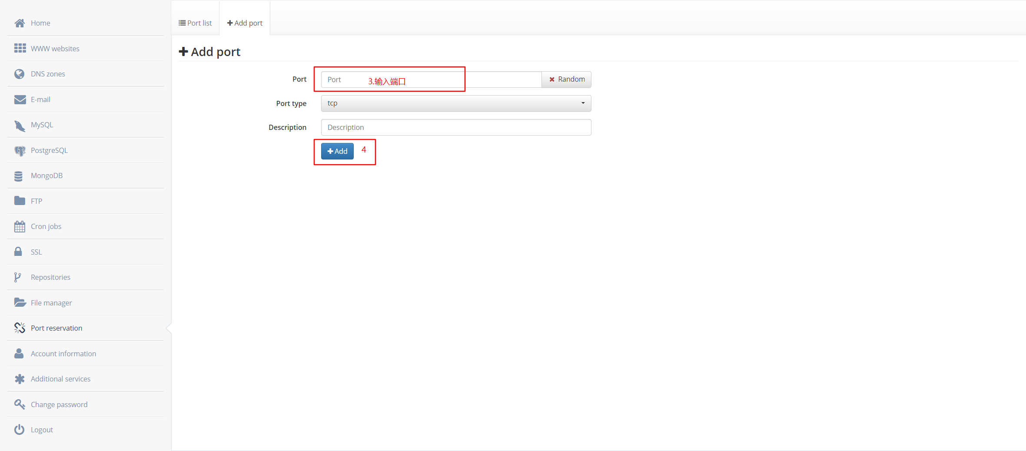The width and height of the screenshot is (1026, 451).
Task: Open the File manager
Action: [51, 302]
